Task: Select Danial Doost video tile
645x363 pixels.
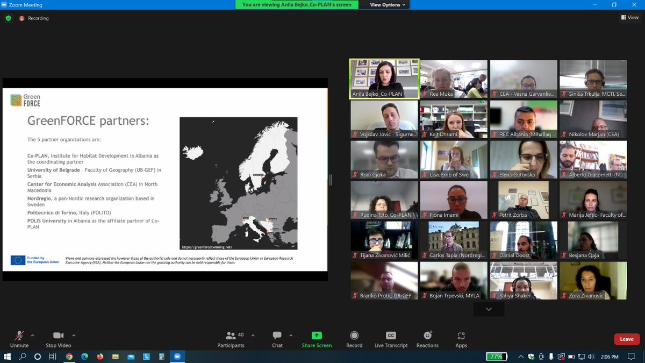Action: pyautogui.click(x=524, y=240)
